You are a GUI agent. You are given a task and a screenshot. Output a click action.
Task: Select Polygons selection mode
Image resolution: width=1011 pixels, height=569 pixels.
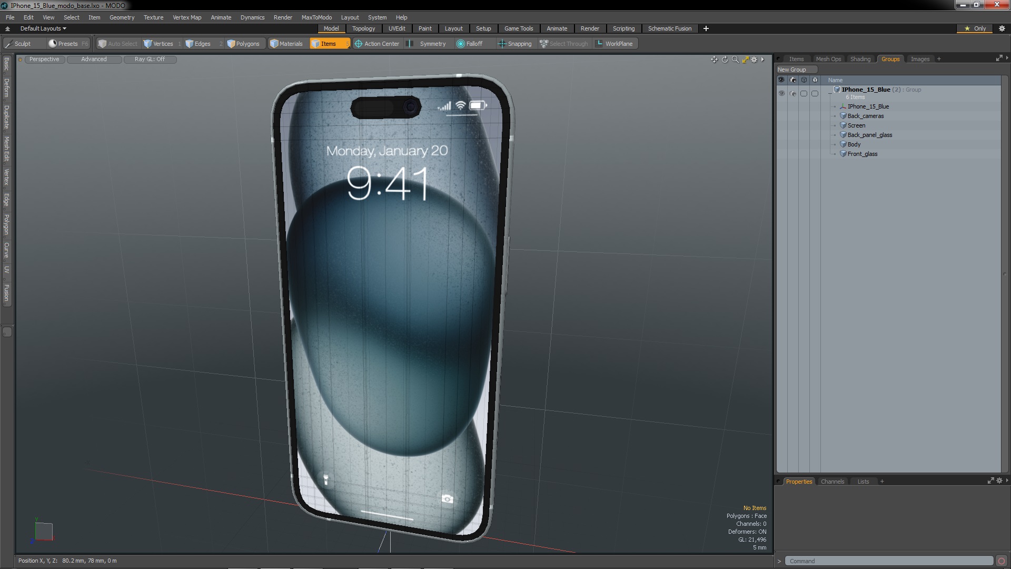click(x=243, y=44)
